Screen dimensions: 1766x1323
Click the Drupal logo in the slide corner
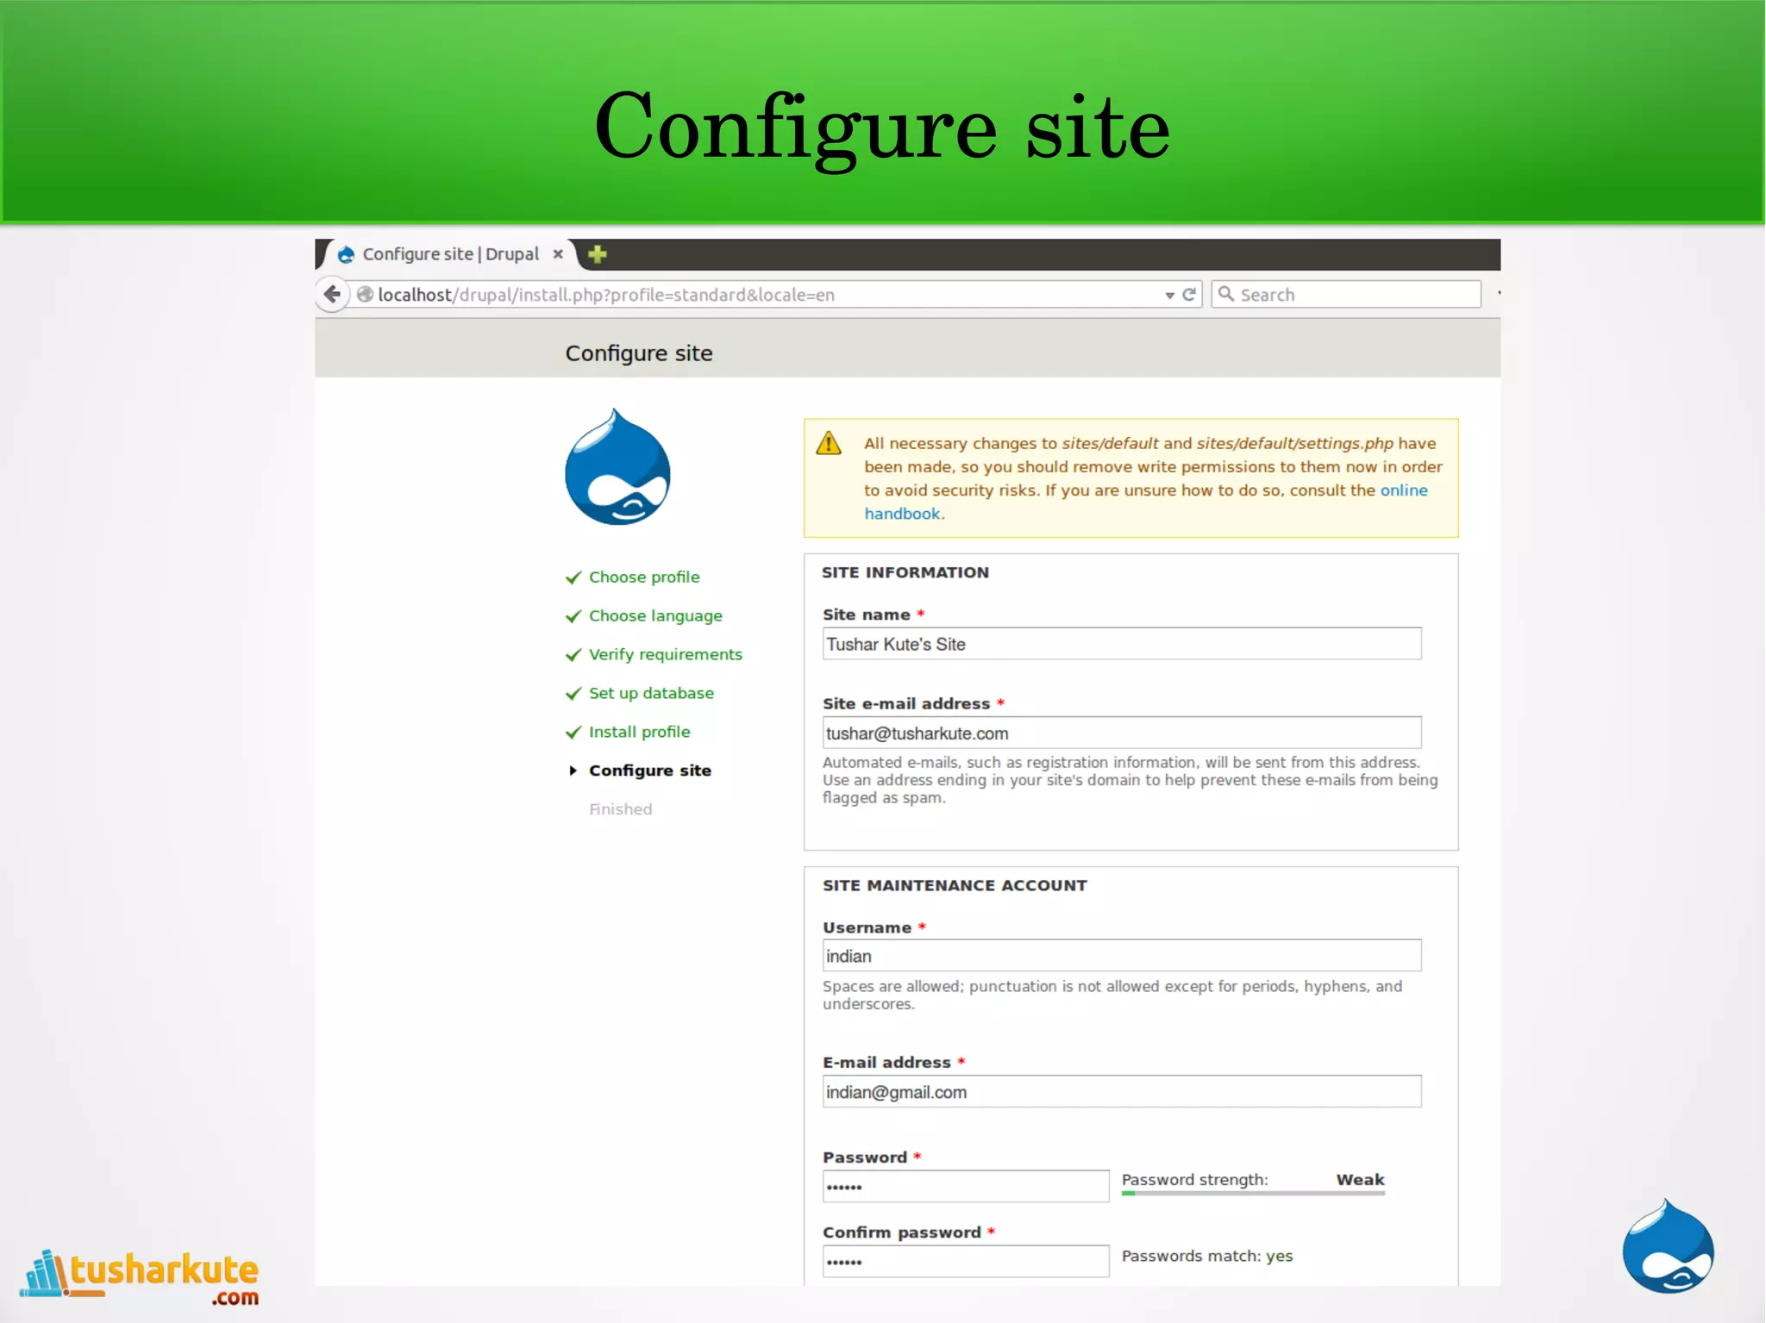coord(1669,1246)
